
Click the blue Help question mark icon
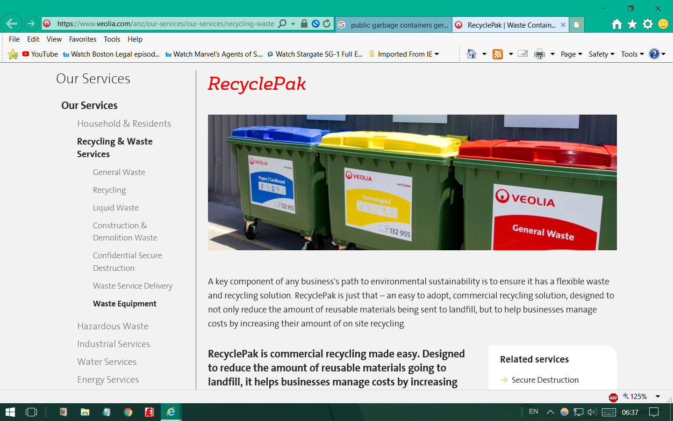point(654,54)
